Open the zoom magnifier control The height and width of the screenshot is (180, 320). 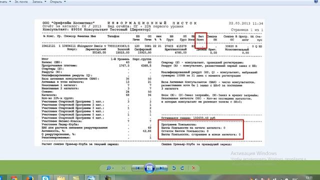click(x=110, y=168)
